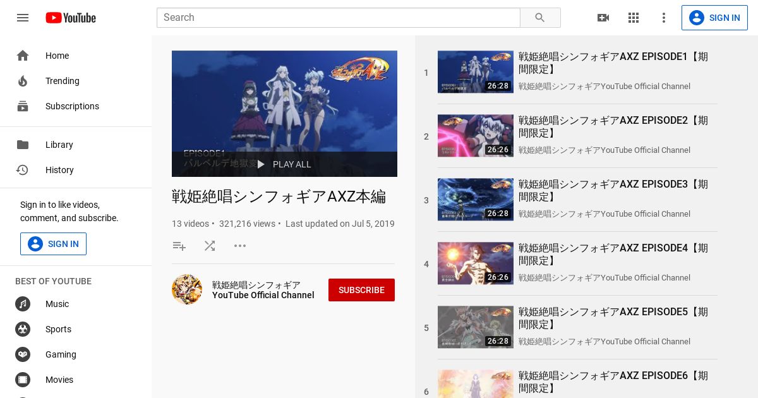Click channel name under EPISODE5
This screenshot has width=758, height=398.
(605, 342)
